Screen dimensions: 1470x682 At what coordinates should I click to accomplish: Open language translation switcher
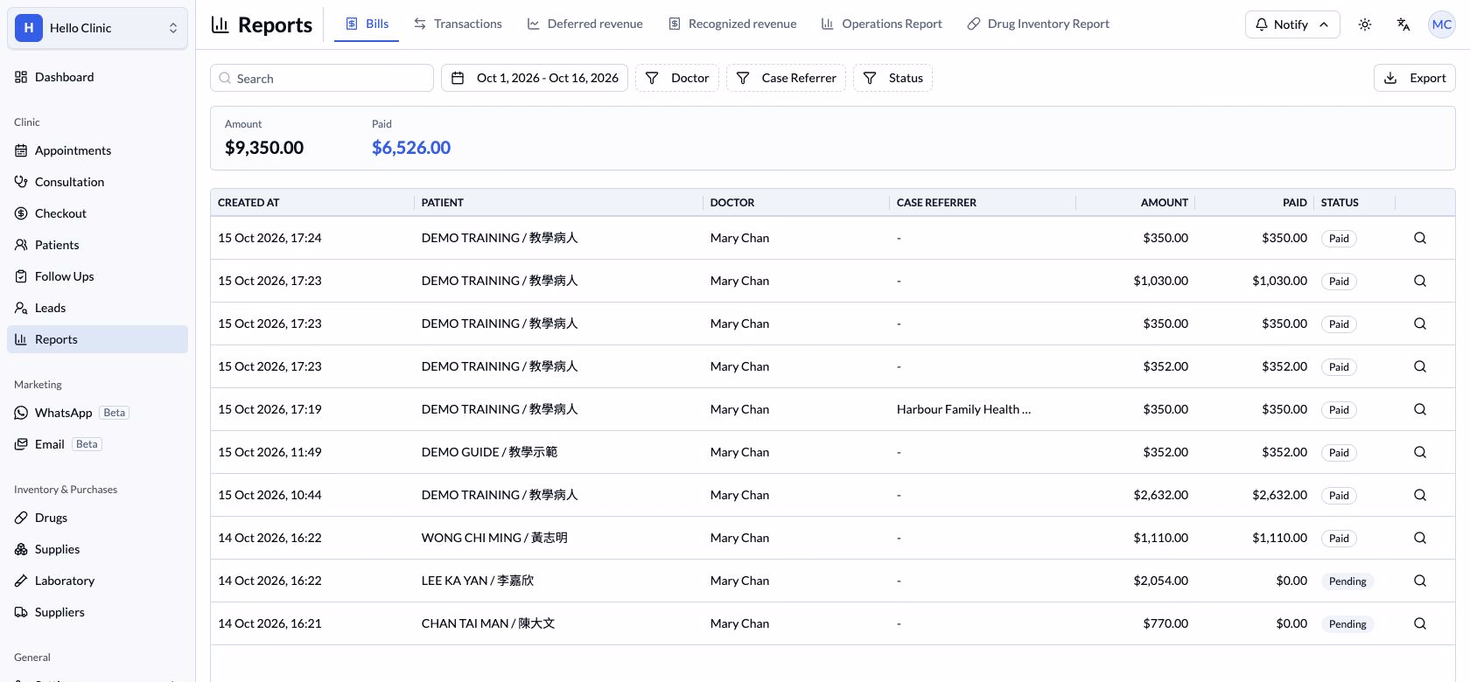point(1403,24)
